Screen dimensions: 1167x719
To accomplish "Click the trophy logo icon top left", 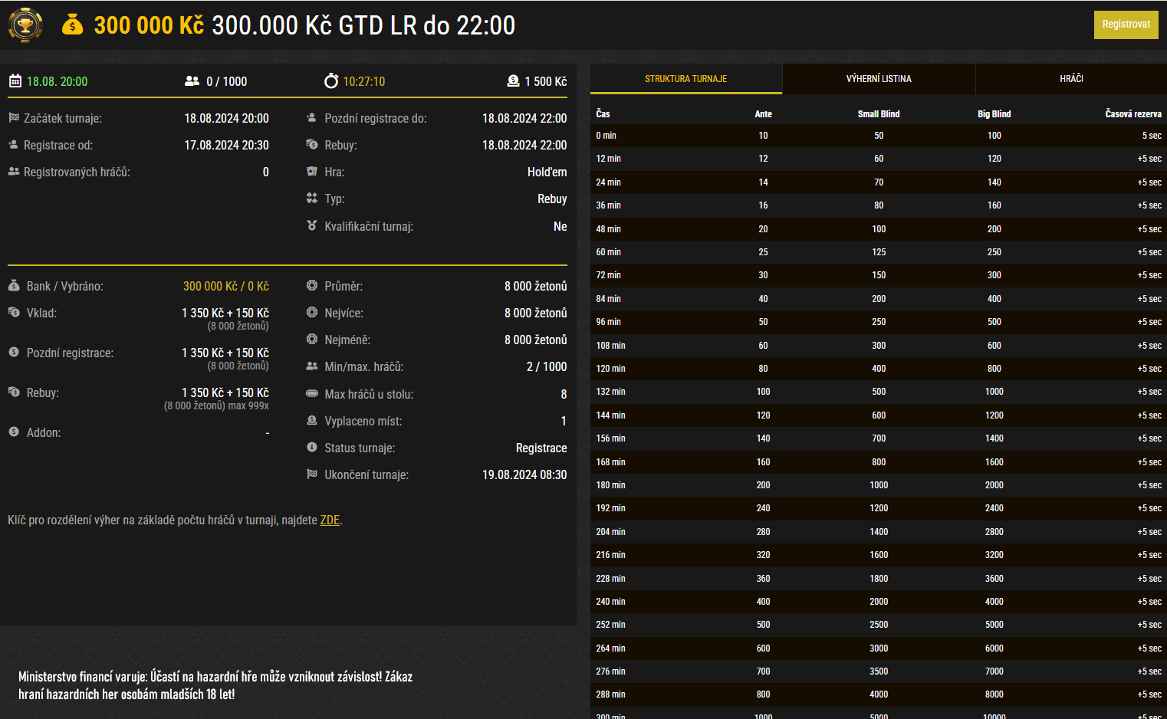I will click(24, 25).
